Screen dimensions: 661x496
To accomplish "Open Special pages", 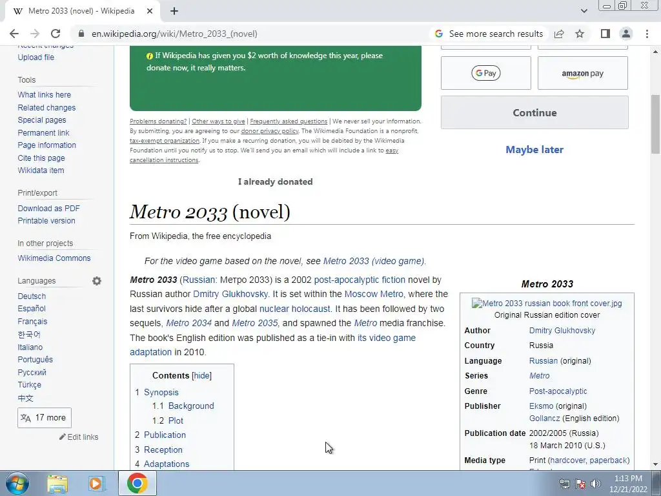I will [x=42, y=119].
